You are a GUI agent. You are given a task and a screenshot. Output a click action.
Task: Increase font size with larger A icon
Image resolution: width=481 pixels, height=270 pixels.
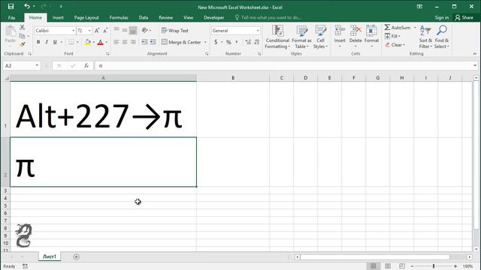(97, 31)
